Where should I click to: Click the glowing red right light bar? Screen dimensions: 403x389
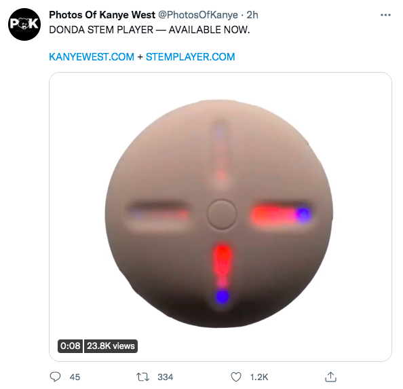coord(281,215)
